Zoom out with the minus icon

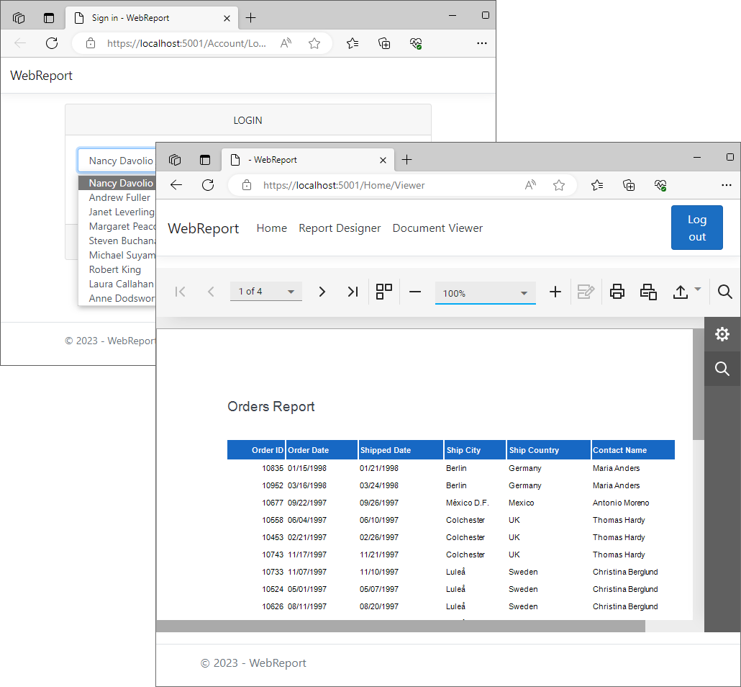pos(415,292)
